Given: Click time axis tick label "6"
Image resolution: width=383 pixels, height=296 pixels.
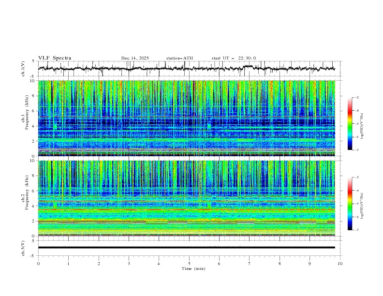Looking at the screenshot, I should click(220, 264).
